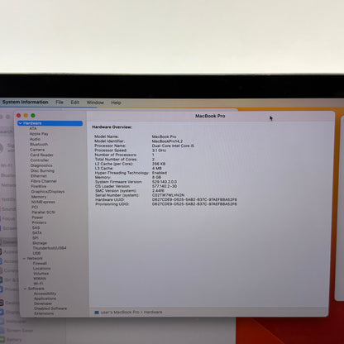The image size is (344, 344).
Task: Select ATA in the sidebar
Action: 33,128
